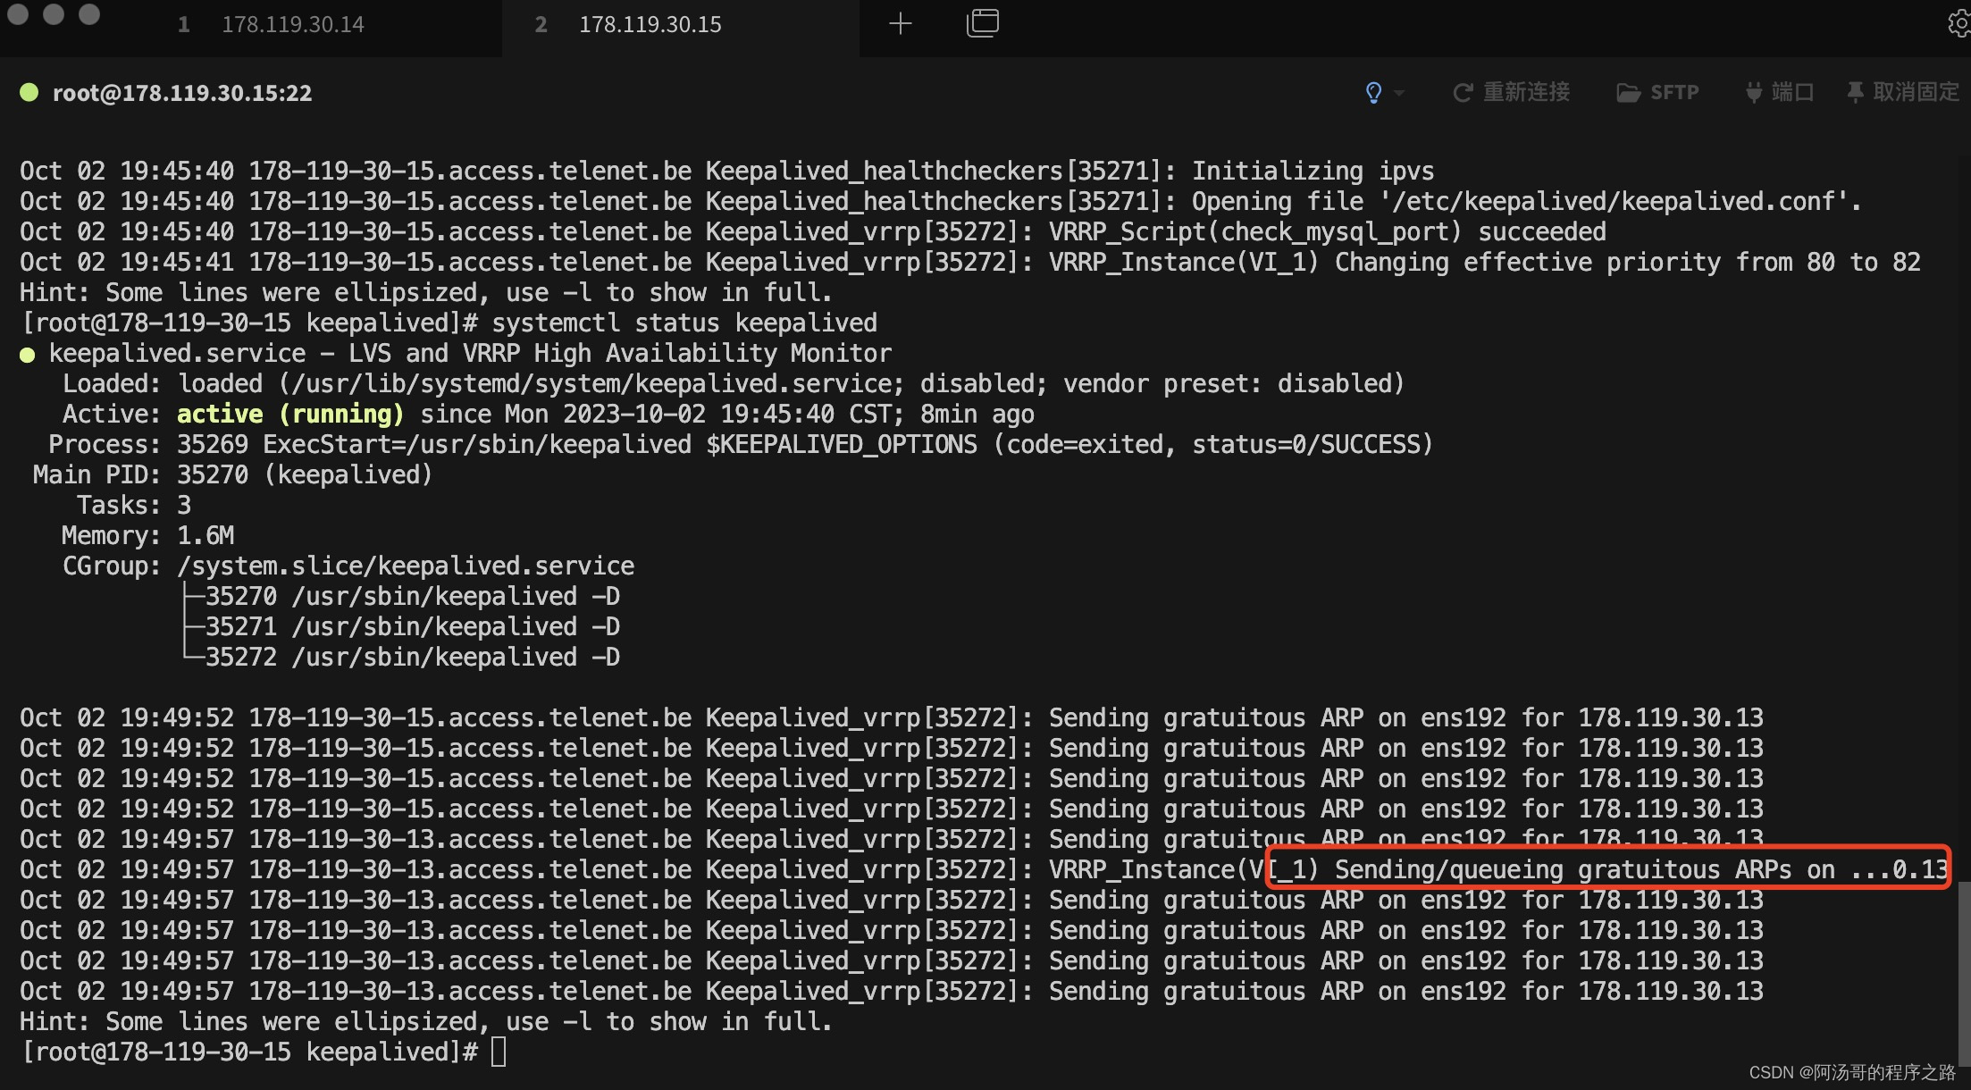Click 取消固定 unpin button
Viewport: 1971px width, 1090px height.
click(x=1903, y=92)
